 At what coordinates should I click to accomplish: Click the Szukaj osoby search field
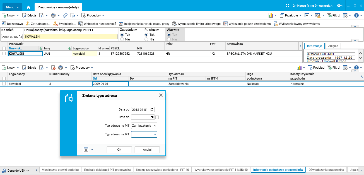71,37
